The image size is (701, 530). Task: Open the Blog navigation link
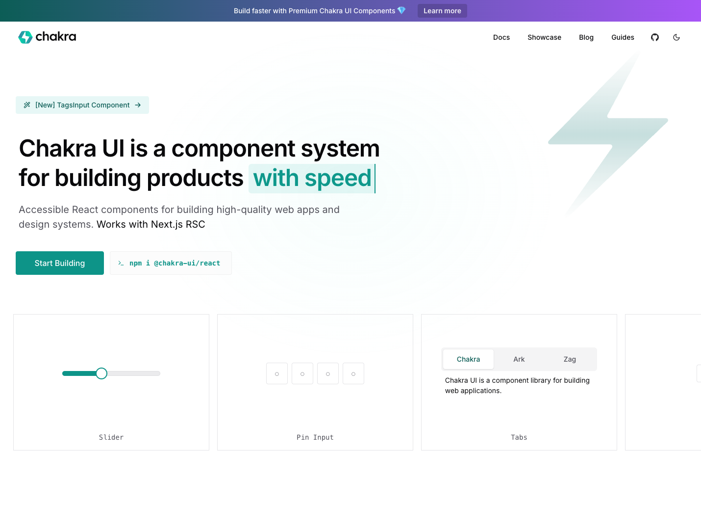(586, 37)
